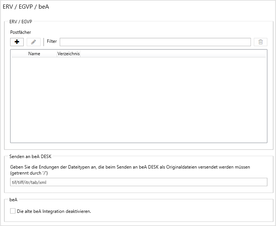Viewport: 276px width, 226px height.
Task: Click the 'Senden an beA DESK' group title
Action: (x=30, y=157)
